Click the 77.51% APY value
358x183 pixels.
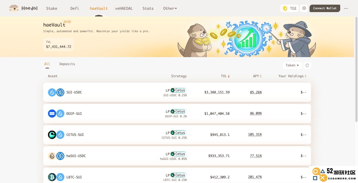pyautogui.click(x=256, y=156)
